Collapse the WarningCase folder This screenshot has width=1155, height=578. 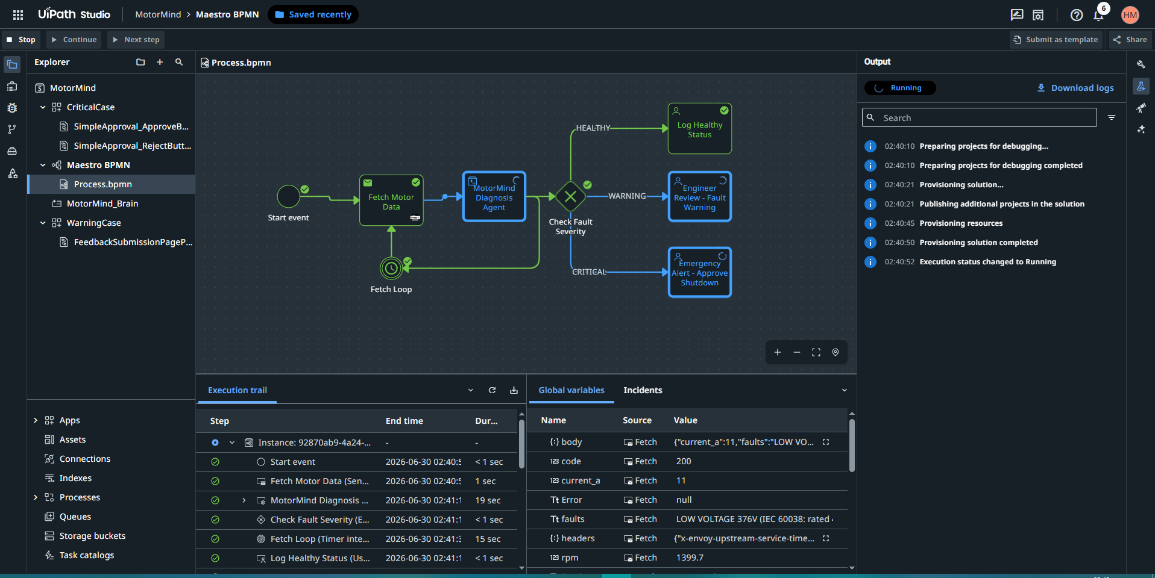(x=43, y=223)
